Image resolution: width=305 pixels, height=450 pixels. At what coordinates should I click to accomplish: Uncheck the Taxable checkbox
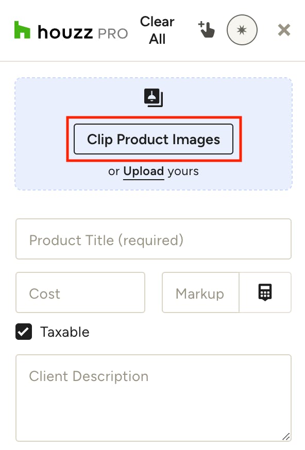(24, 332)
